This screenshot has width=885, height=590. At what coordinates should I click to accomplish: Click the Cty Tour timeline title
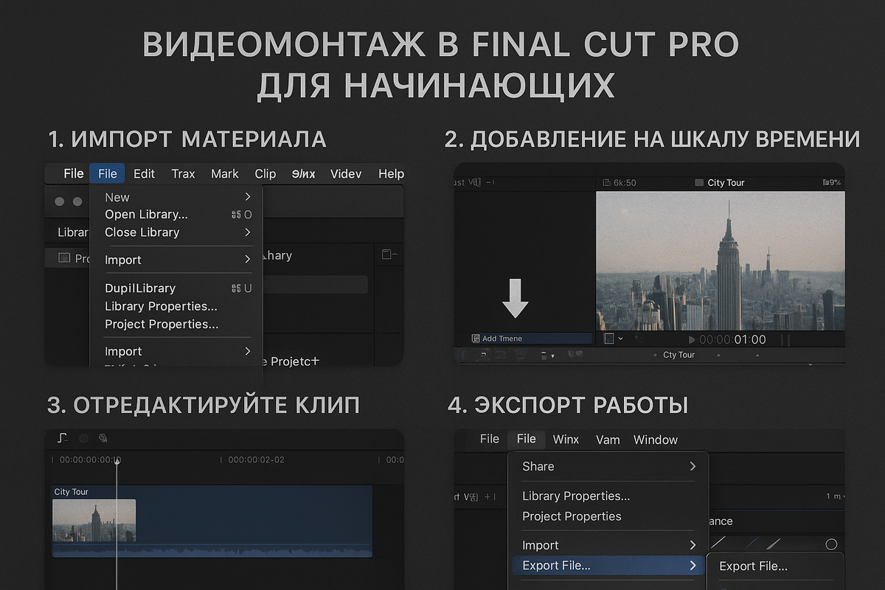pos(678,355)
